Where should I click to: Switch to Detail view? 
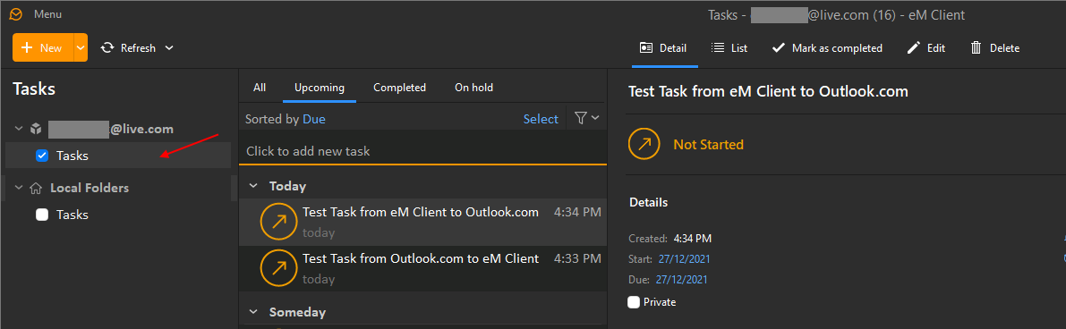pyautogui.click(x=663, y=47)
